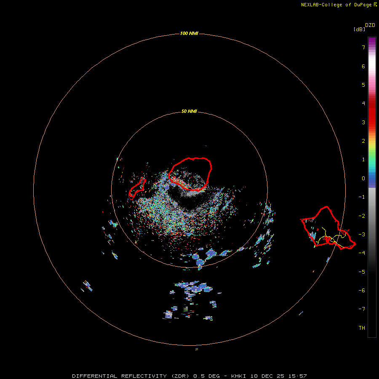379x379 pixels.
Task: Click the 50 NMI range ring label
Action: click(189, 111)
